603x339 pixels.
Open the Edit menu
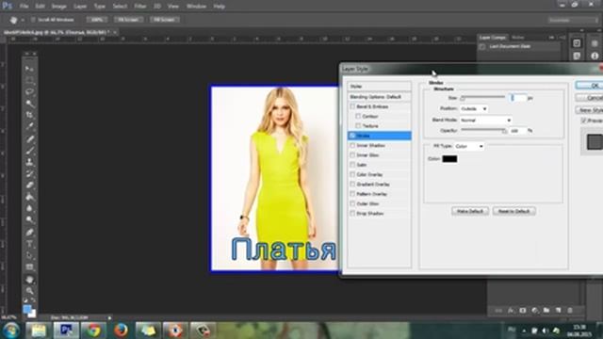[x=40, y=7]
